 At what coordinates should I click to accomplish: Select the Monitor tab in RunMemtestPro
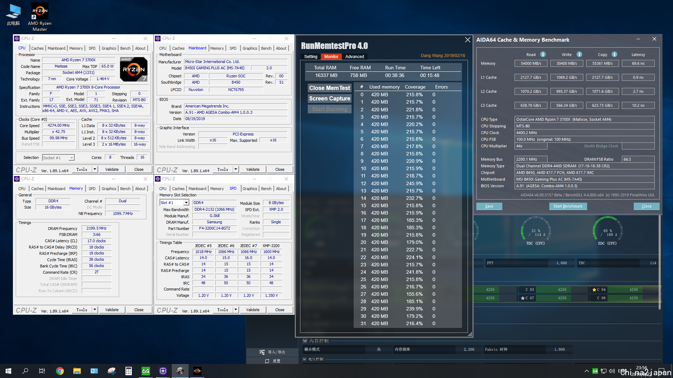pyautogui.click(x=331, y=57)
